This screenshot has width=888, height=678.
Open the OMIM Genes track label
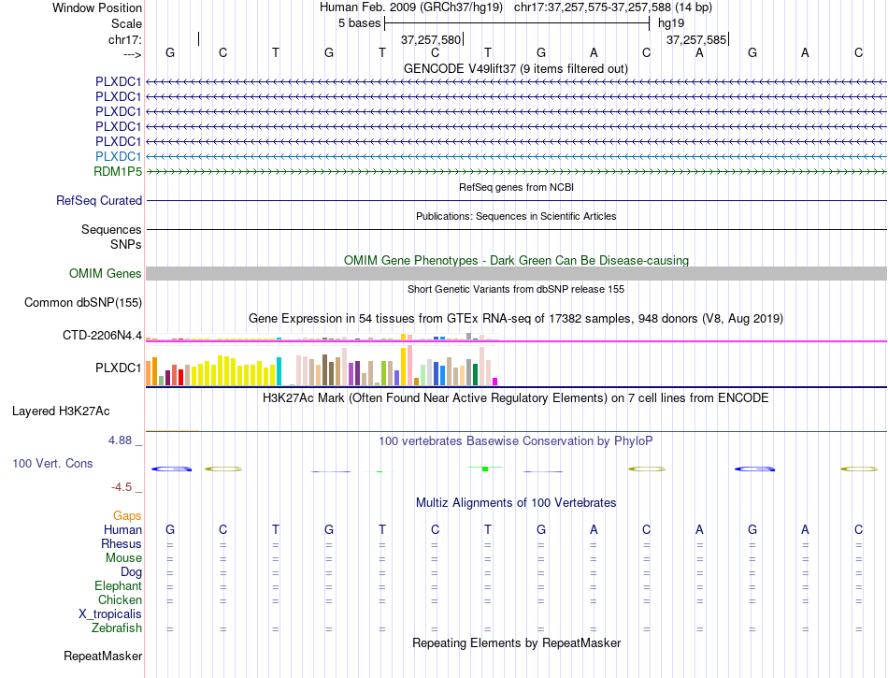[106, 274]
